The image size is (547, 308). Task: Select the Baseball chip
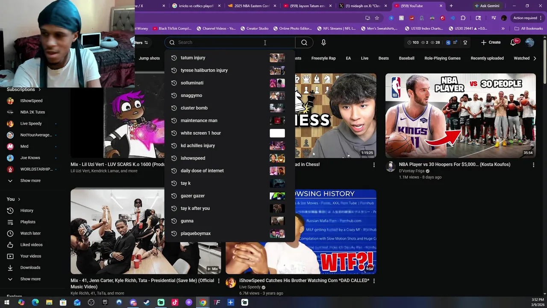click(x=406, y=58)
